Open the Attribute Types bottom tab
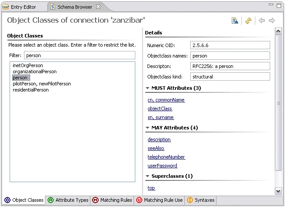The width and height of the screenshot is (285, 207). pos(68,200)
